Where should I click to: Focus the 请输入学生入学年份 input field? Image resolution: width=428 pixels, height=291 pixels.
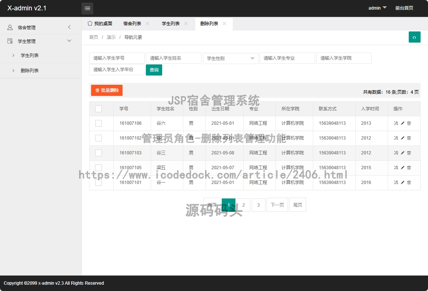117,70
